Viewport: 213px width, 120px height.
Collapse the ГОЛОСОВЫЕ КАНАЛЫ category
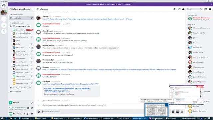pos(16,23)
